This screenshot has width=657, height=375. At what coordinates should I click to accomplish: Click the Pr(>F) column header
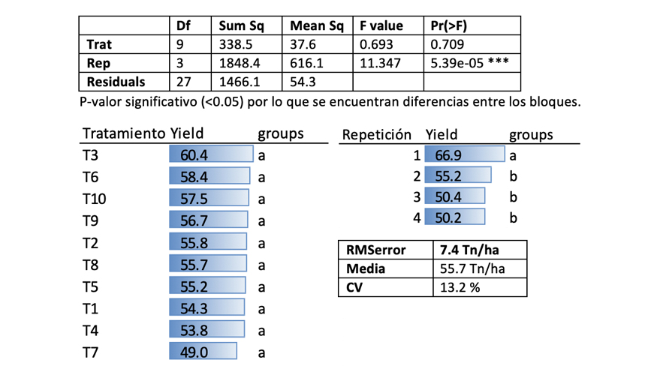449,26
